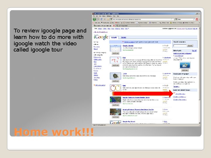Switch to the second browser tab
Viewport: 211px width, 158px height.
127,26
